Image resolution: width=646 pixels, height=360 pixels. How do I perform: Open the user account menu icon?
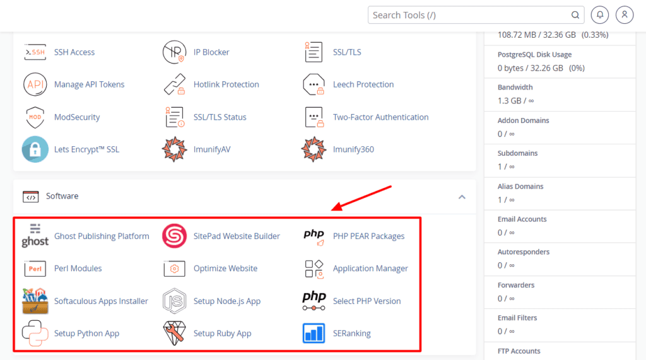point(625,15)
